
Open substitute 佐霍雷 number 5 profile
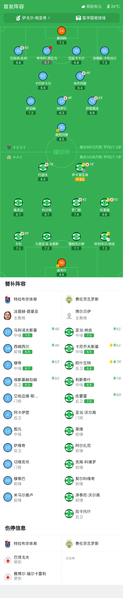tap(92, 398)
